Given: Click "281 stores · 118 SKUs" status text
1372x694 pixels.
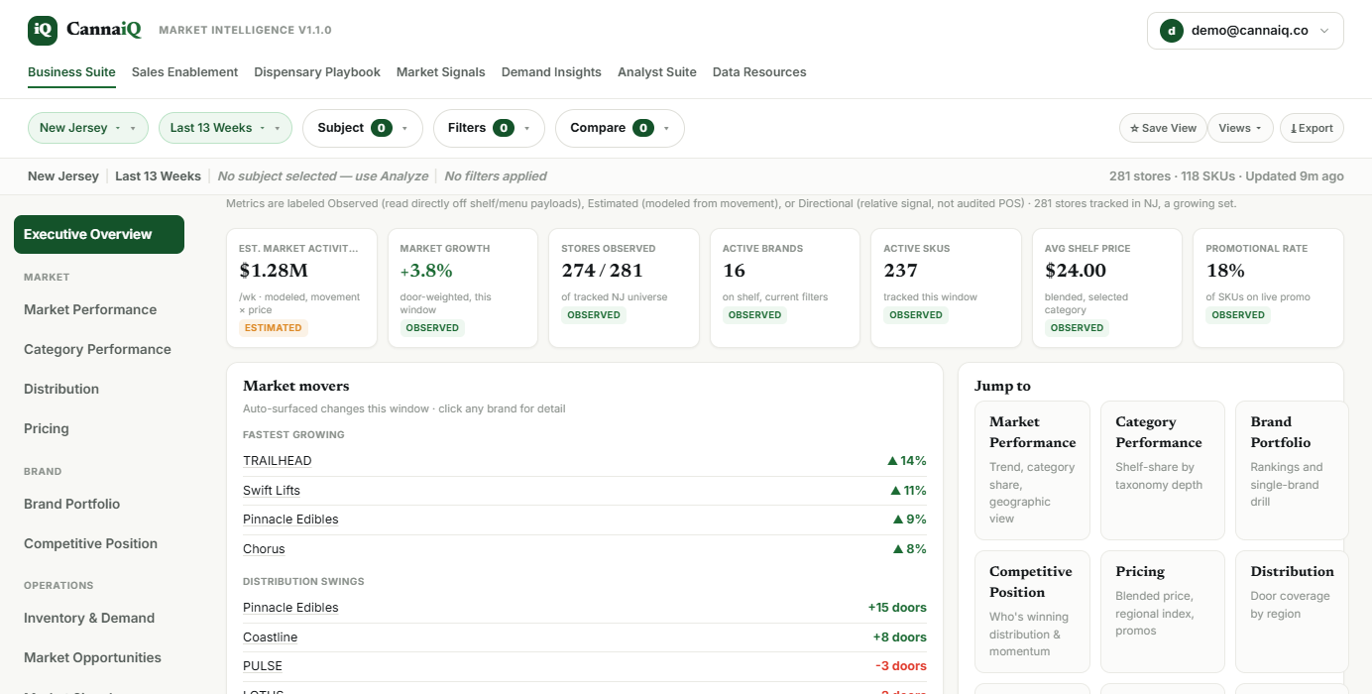Looking at the screenshot, I should 1172,176.
